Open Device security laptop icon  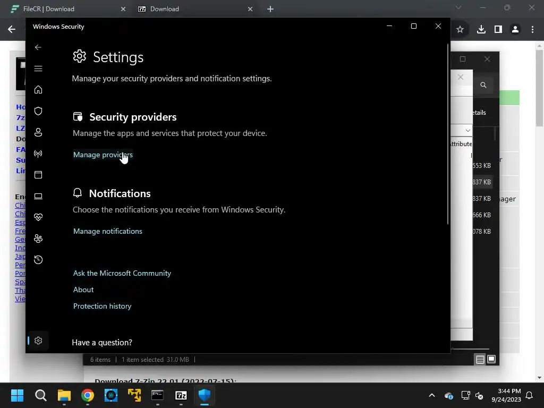point(38,196)
